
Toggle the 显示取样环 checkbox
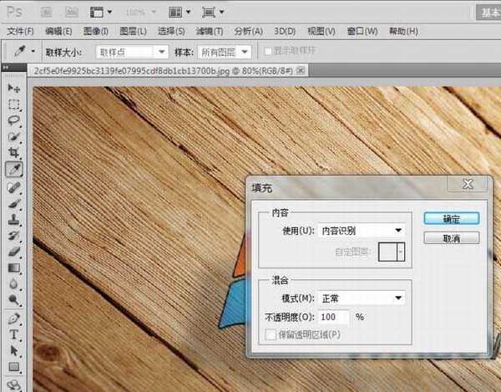coord(268,51)
